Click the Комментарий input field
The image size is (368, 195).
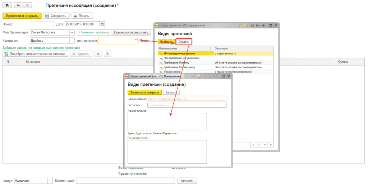pos(125,181)
